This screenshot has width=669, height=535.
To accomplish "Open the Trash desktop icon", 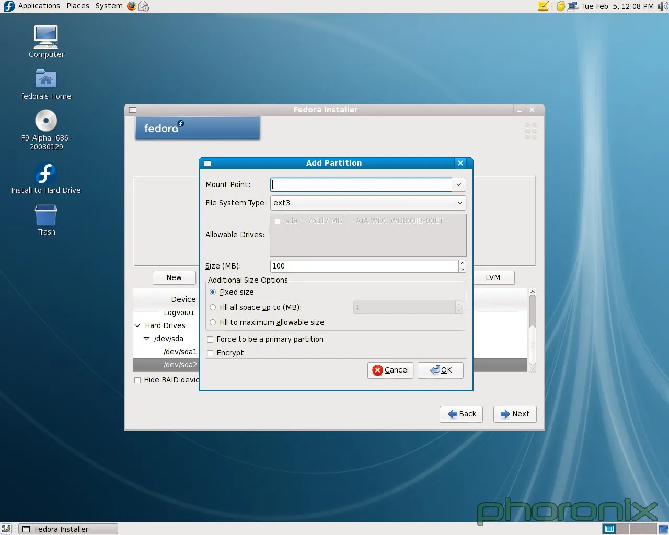I will [x=46, y=215].
